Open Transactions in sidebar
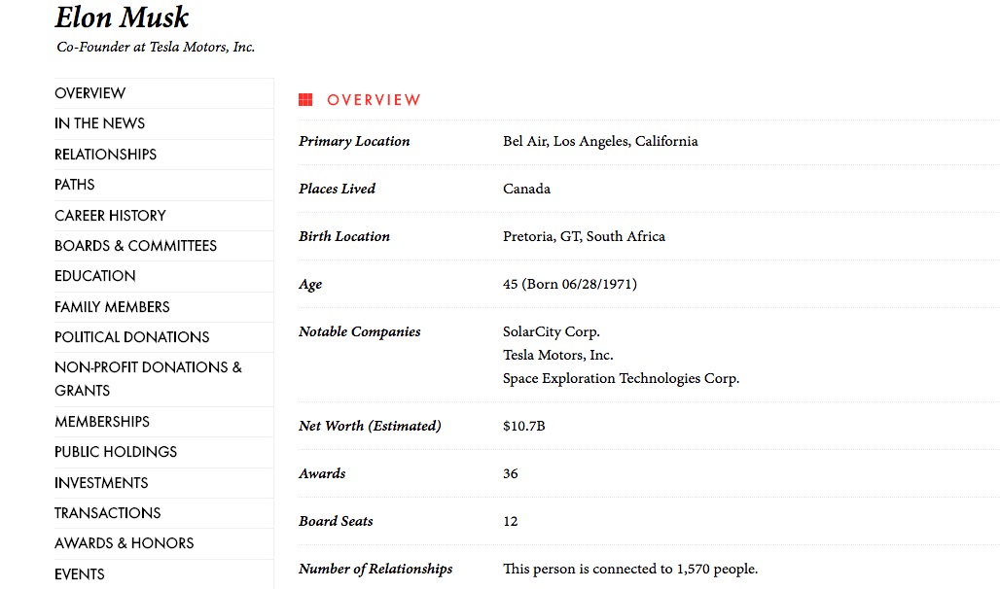 coord(108,513)
